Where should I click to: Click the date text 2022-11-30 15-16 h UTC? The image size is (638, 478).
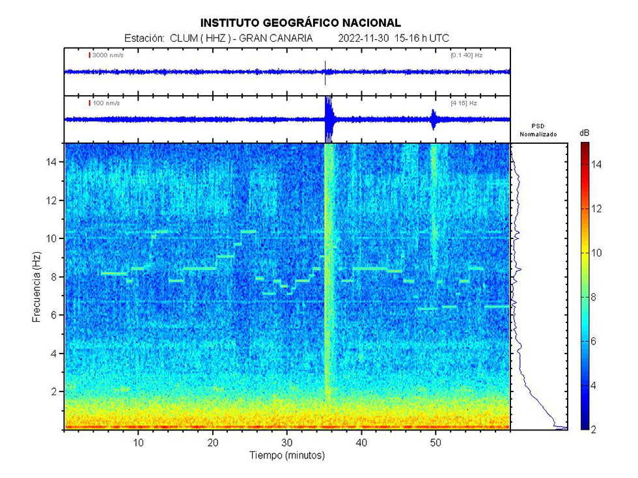(393, 38)
